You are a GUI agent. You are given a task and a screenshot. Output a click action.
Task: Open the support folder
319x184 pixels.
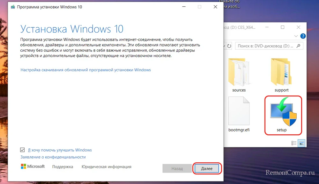point(281,74)
